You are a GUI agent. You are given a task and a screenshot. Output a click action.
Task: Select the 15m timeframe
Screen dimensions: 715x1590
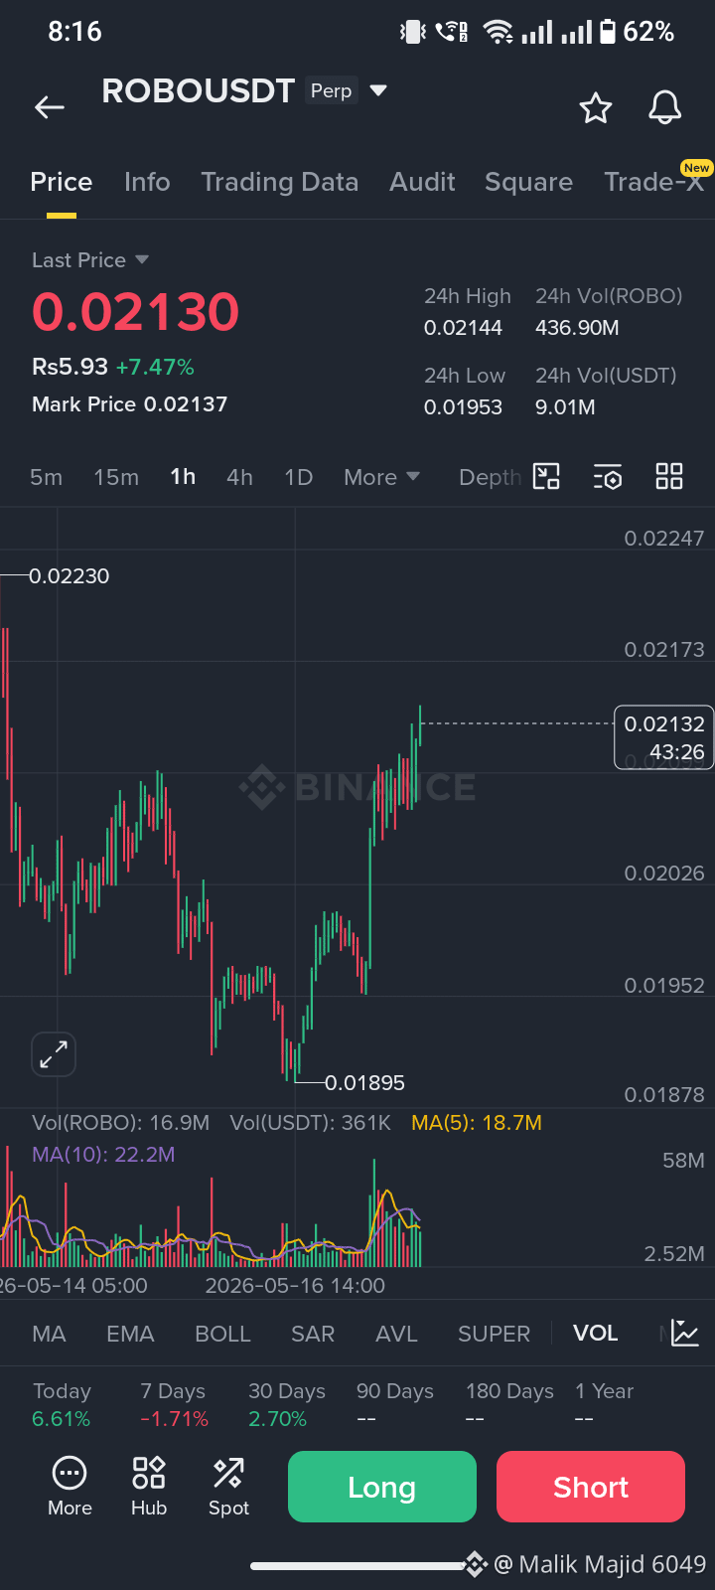coord(116,477)
